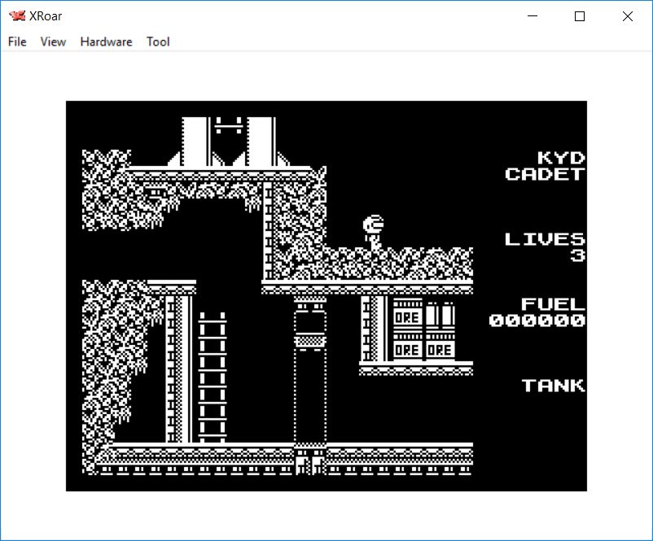Close the XRoar emulator window

point(627,16)
